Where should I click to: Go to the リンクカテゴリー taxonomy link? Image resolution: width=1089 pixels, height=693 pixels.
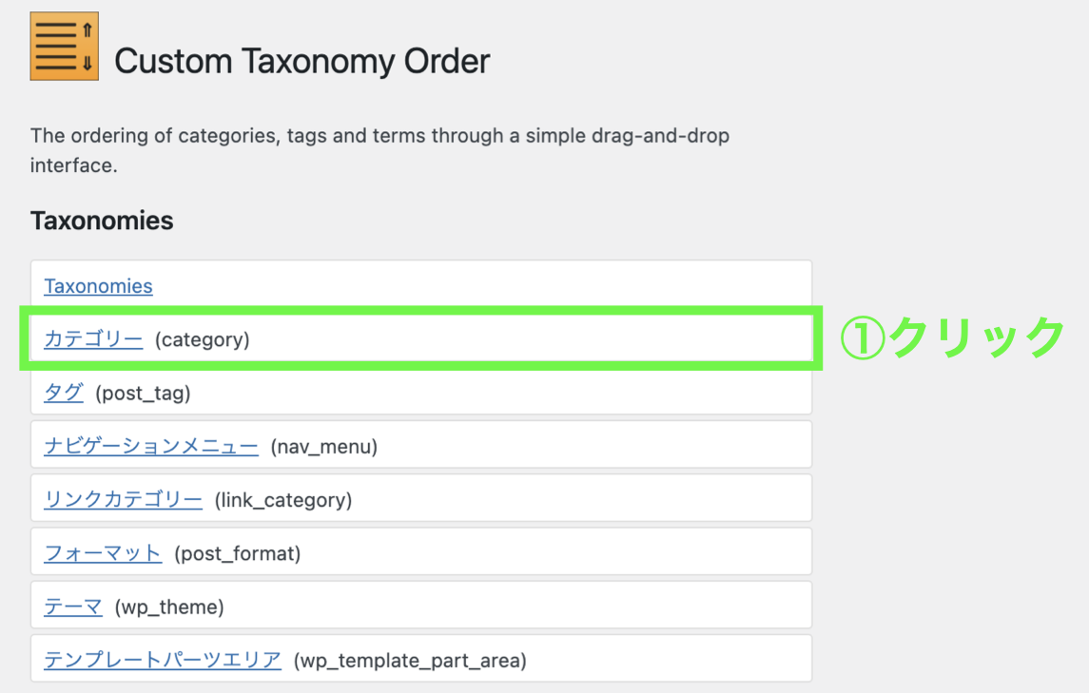pyautogui.click(x=123, y=499)
